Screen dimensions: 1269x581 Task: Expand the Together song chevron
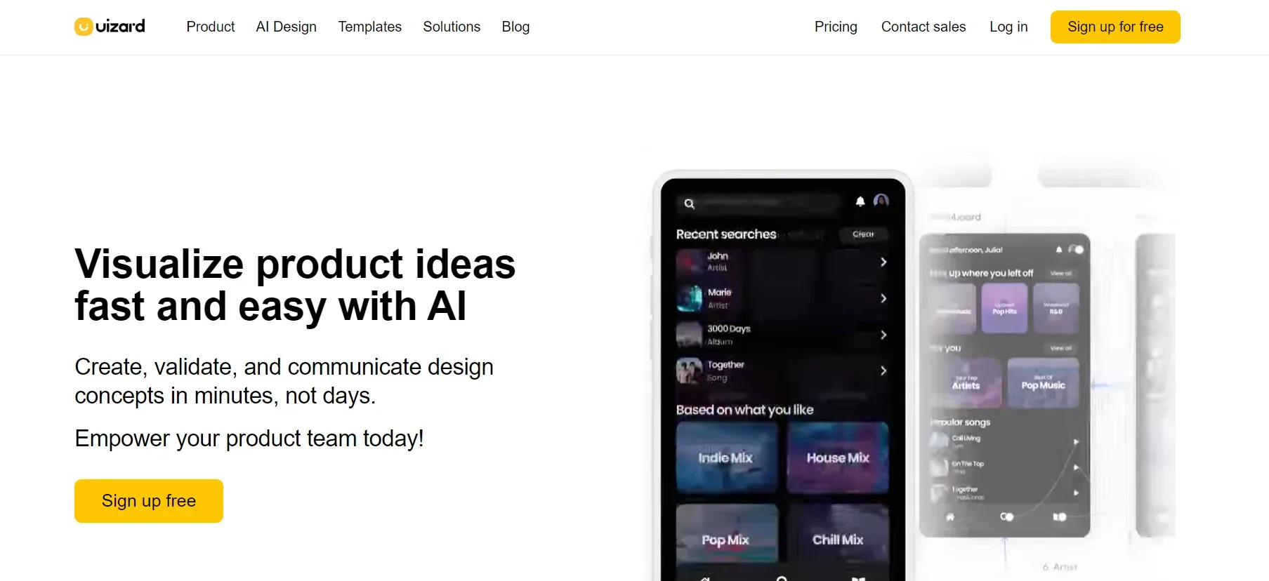click(x=883, y=370)
